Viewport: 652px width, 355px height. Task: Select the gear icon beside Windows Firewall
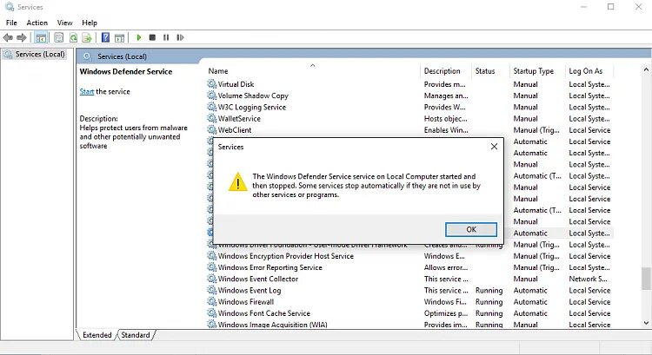tap(212, 302)
